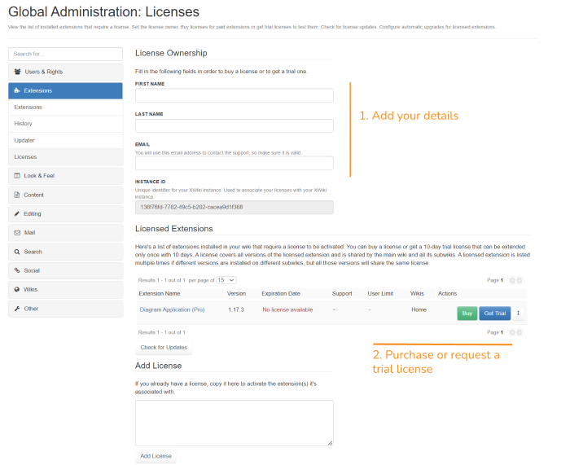
Task: Expand the Content admin section
Action: click(x=65, y=195)
